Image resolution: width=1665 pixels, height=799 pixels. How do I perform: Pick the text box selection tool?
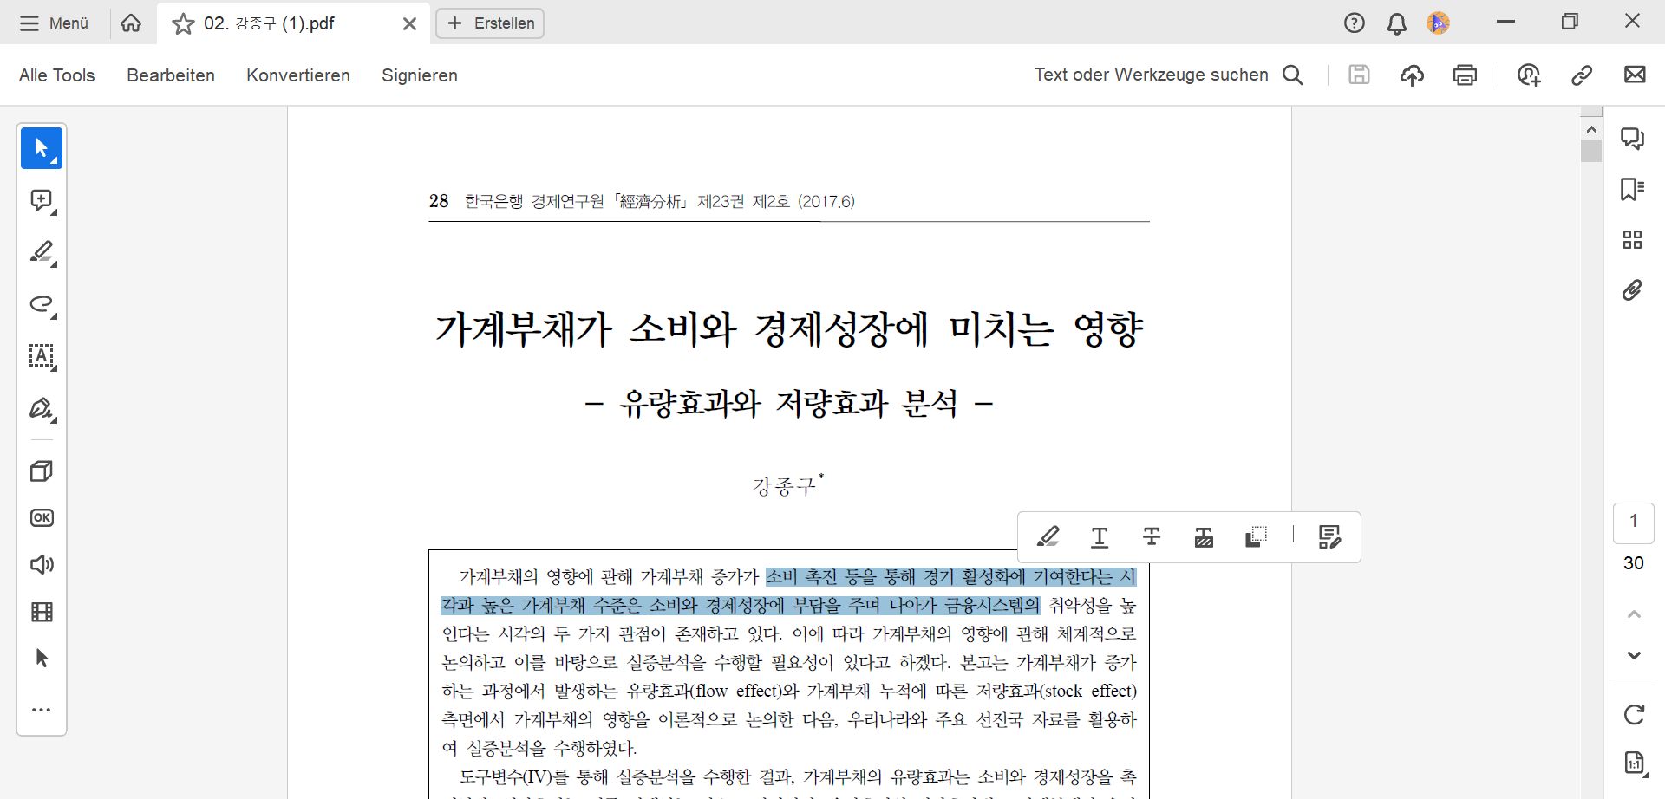(42, 356)
